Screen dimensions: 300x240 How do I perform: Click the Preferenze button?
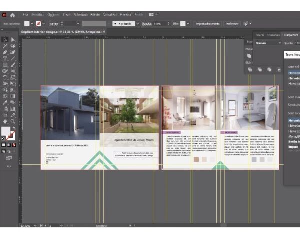click(232, 23)
